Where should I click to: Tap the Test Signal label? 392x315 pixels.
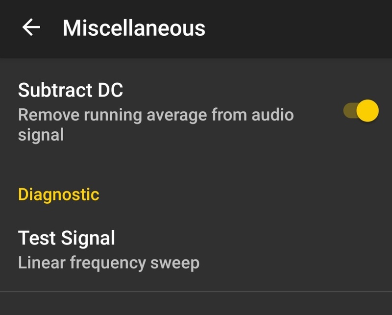(67, 239)
